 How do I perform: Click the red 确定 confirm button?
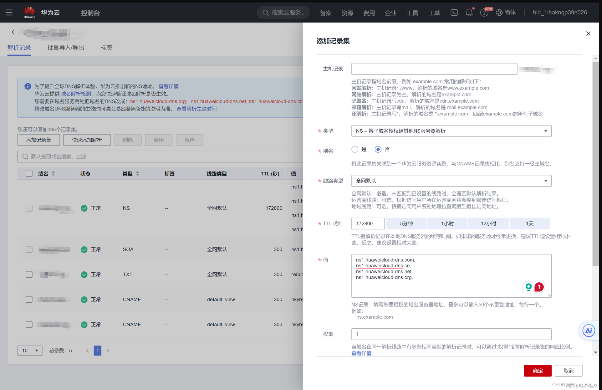coord(538,371)
